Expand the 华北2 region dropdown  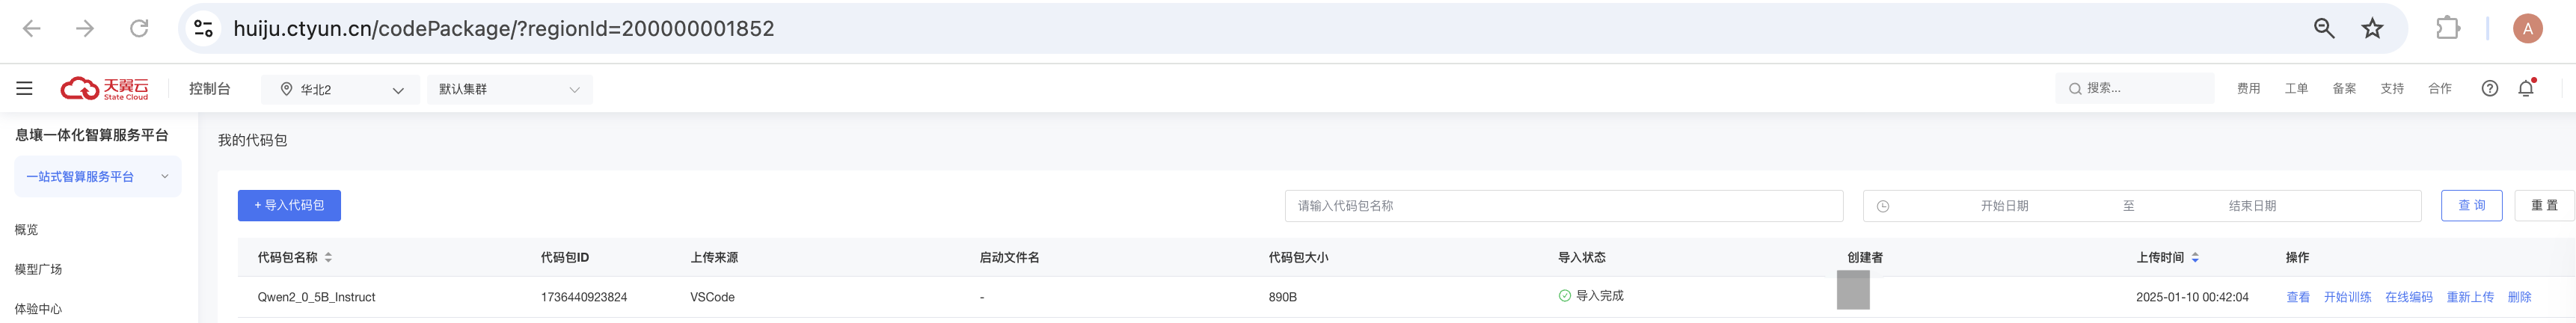coord(341,89)
